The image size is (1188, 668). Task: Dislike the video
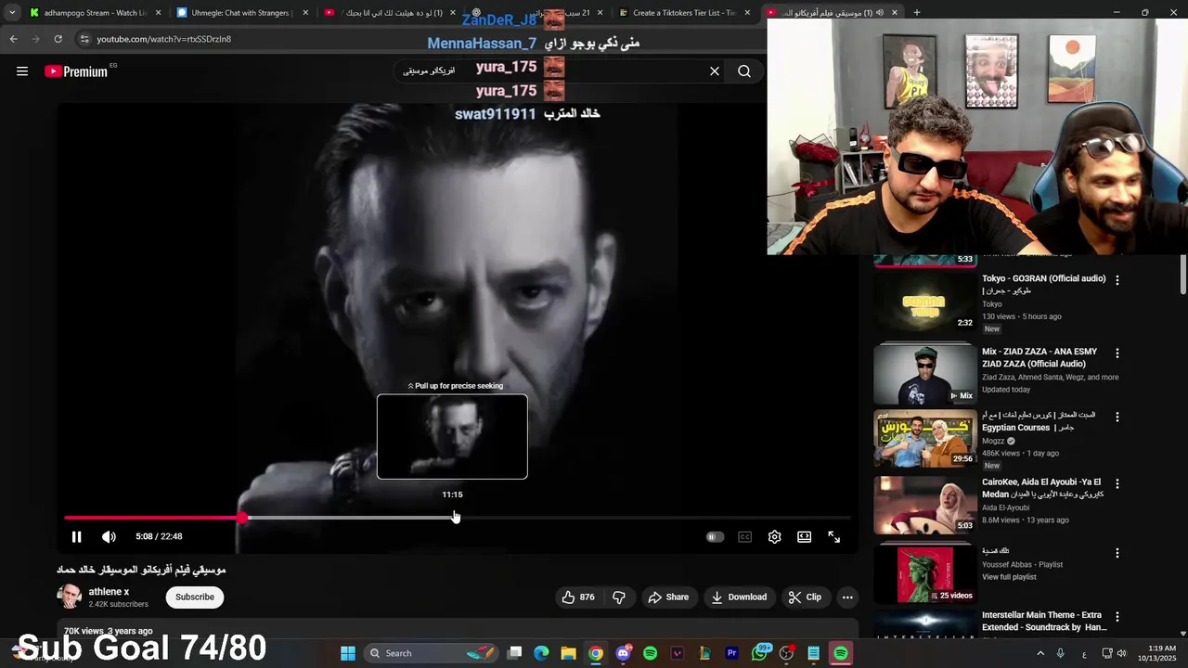[619, 597]
